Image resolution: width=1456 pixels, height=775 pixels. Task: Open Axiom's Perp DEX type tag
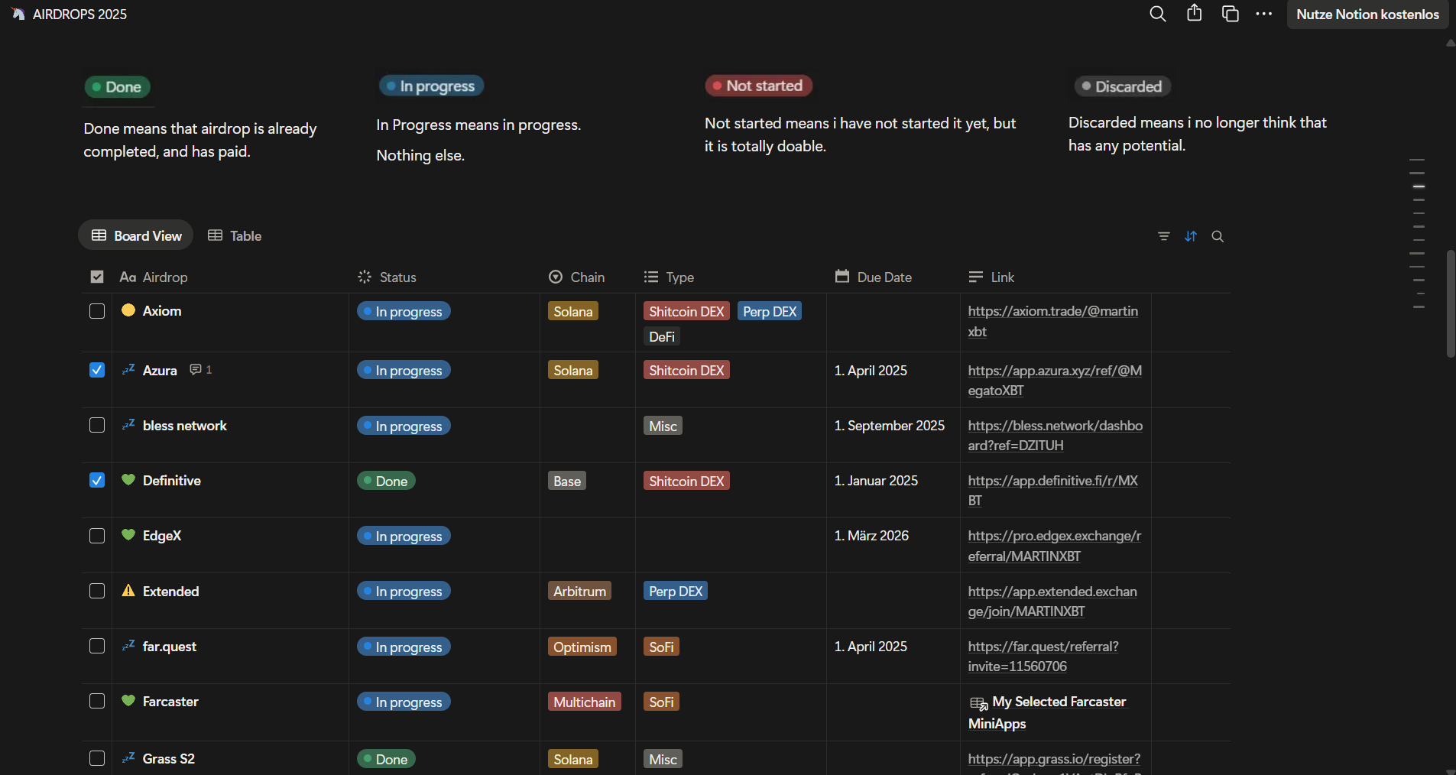pyautogui.click(x=770, y=311)
